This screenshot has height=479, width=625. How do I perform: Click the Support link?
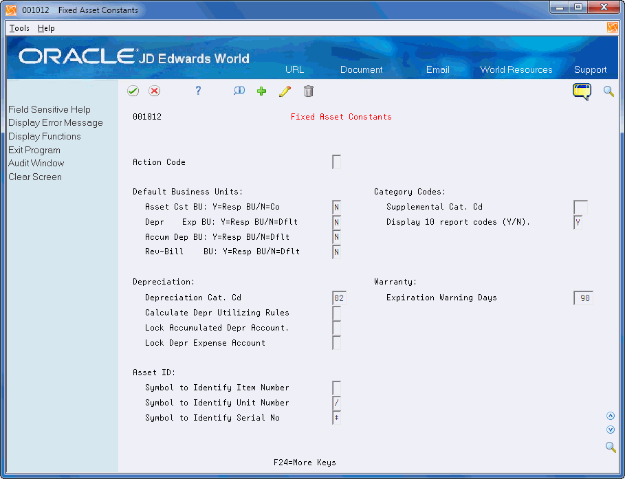pos(591,69)
